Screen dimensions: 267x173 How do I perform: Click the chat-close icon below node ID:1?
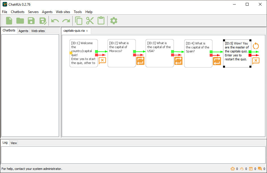pos(102,60)
